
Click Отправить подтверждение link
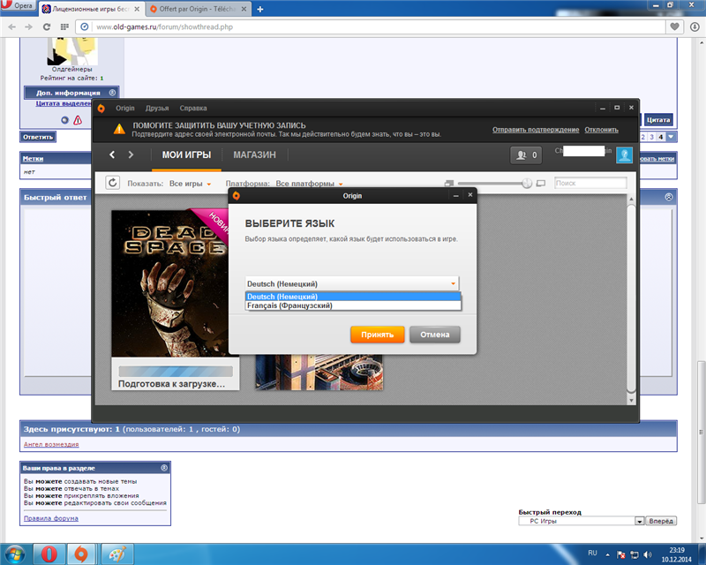pyautogui.click(x=536, y=130)
